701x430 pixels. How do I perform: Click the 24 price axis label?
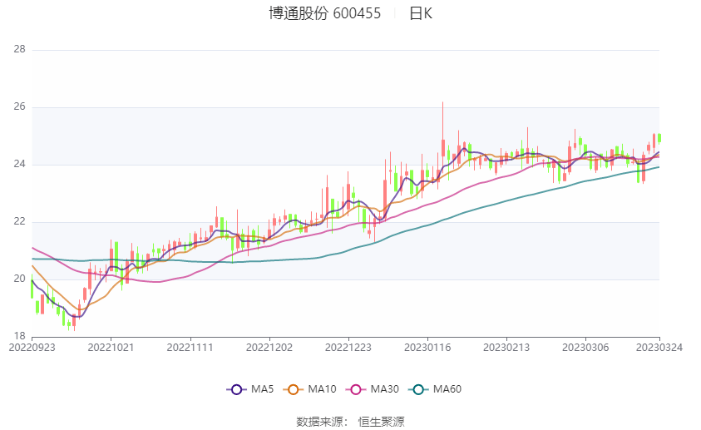(20, 164)
